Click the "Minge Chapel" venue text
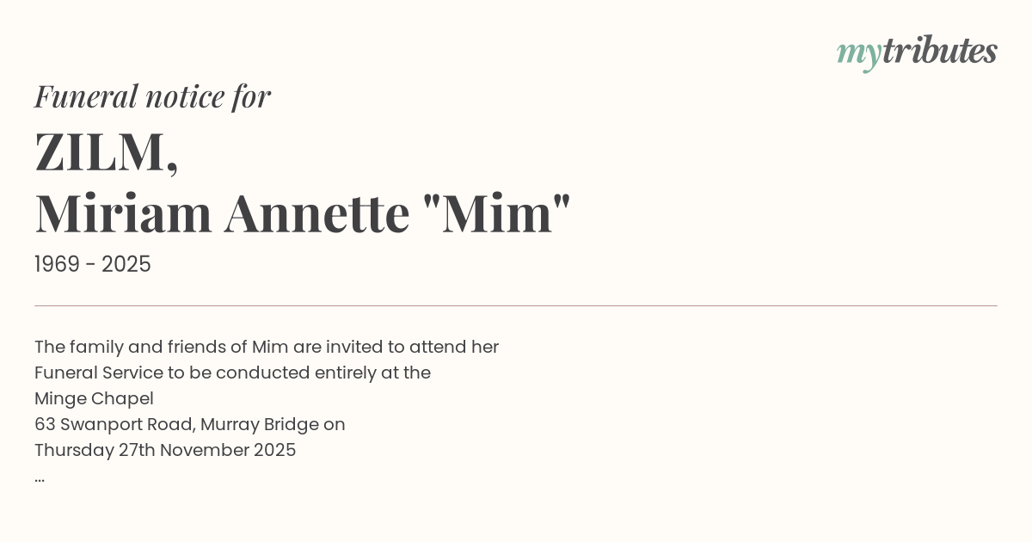This screenshot has height=542, width=1032. [94, 399]
